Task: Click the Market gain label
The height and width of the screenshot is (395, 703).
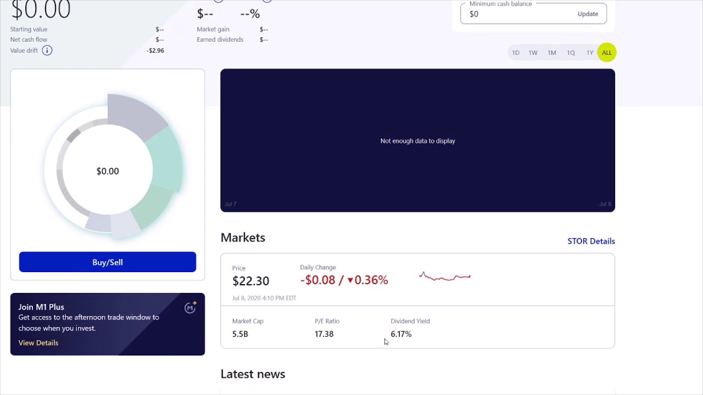Action: (x=213, y=30)
